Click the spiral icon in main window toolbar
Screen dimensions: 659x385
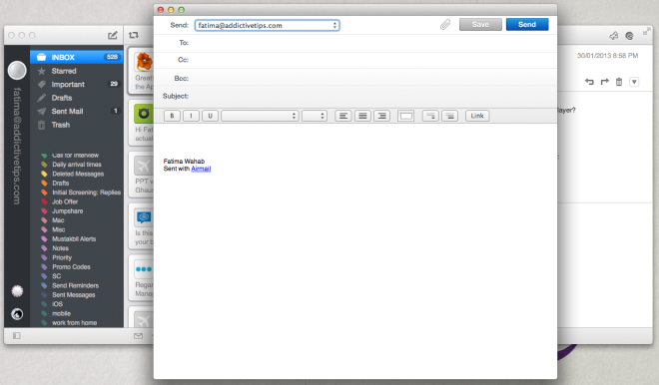coord(629,36)
